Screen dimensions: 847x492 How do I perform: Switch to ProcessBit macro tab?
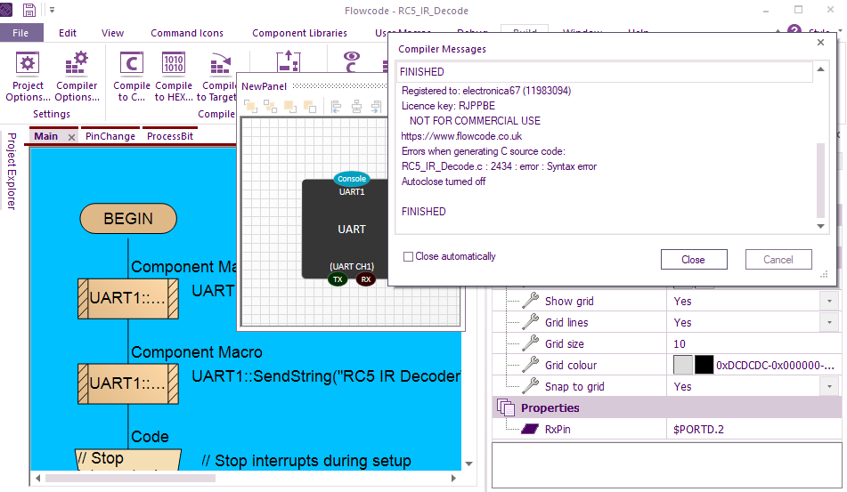click(x=169, y=136)
